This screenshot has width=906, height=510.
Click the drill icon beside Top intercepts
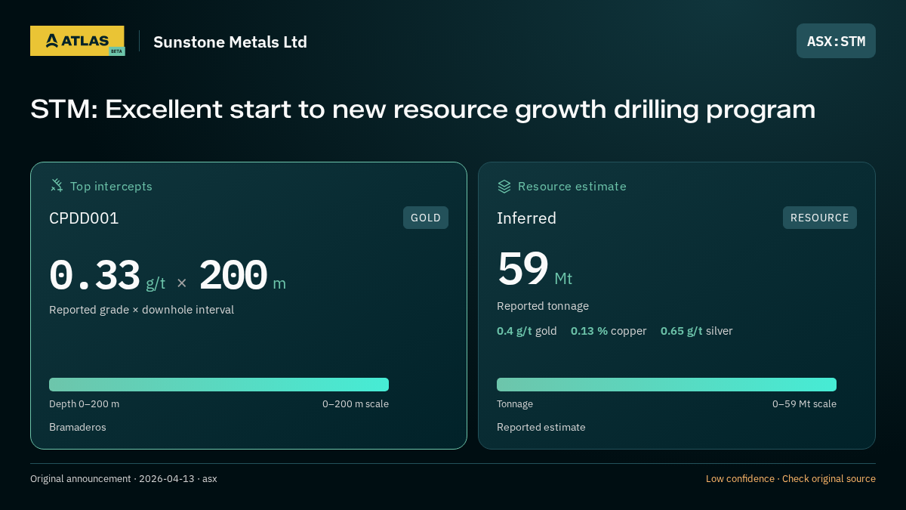click(57, 185)
